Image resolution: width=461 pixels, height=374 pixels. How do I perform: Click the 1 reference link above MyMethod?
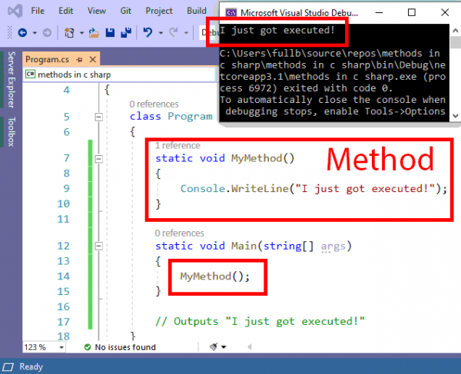point(177,145)
